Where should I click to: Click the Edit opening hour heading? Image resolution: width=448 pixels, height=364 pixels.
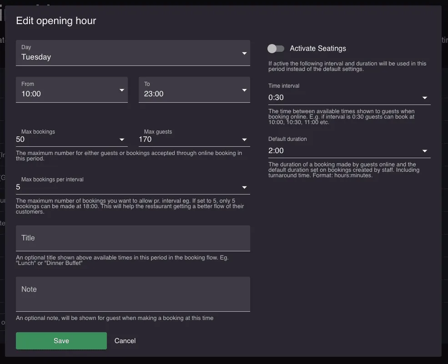coord(56,21)
